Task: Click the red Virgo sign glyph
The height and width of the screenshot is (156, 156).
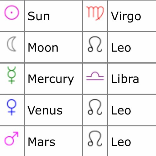Action: pos(95,13)
